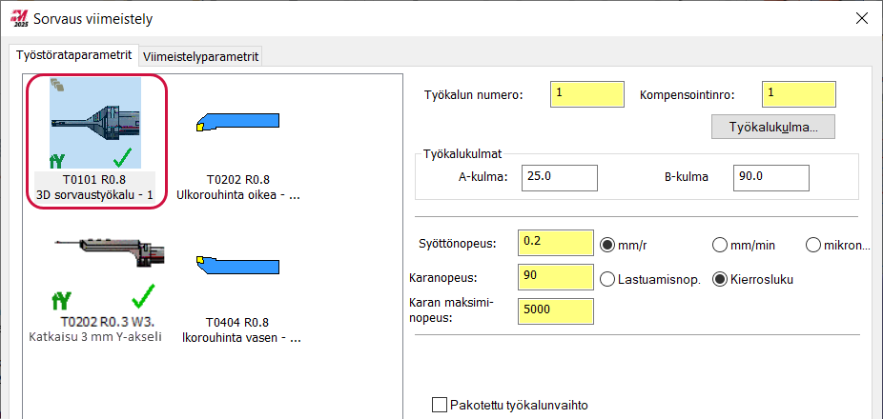Click the Karanopeus spindle speed field

(555, 277)
